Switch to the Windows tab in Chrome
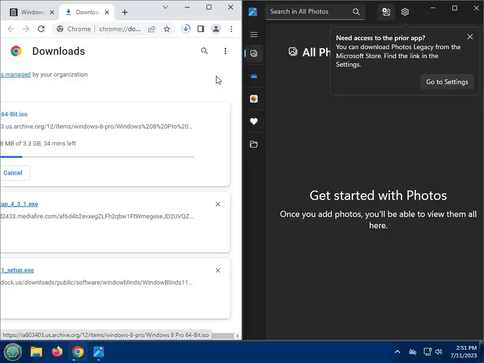 (x=32, y=12)
